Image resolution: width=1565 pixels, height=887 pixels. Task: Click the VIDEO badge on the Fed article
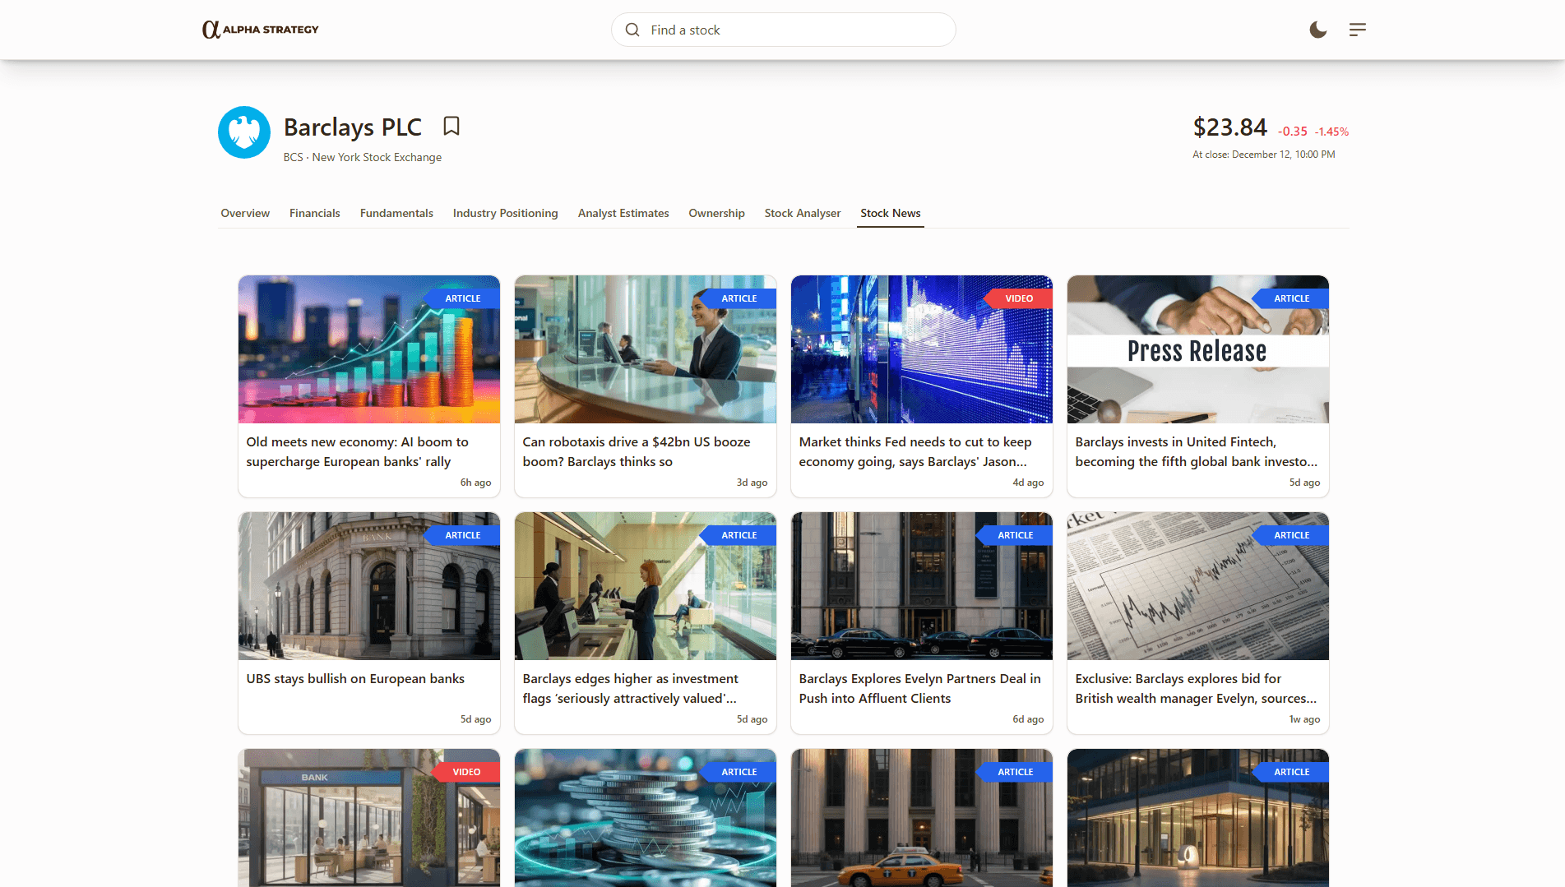(1019, 298)
